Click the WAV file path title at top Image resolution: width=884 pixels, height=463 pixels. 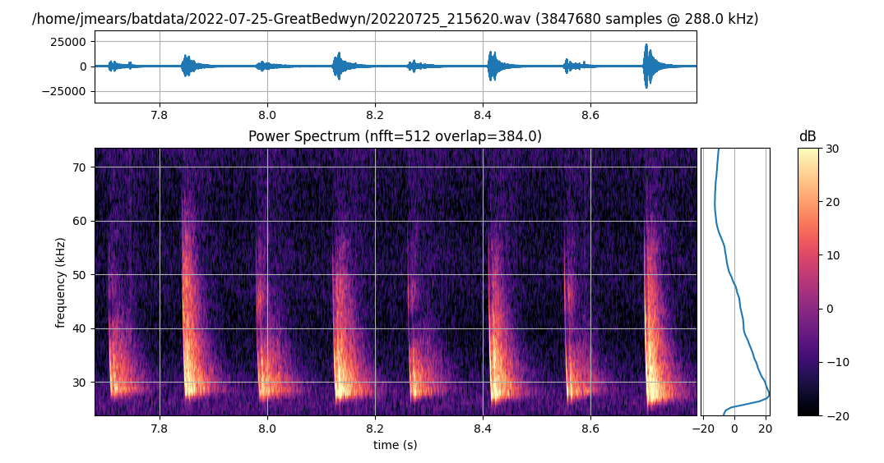tap(395, 19)
